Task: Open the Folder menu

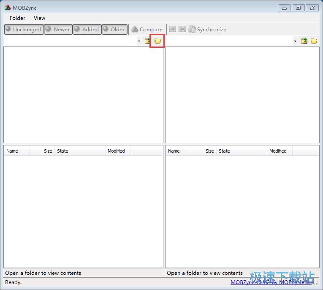Action: click(17, 18)
